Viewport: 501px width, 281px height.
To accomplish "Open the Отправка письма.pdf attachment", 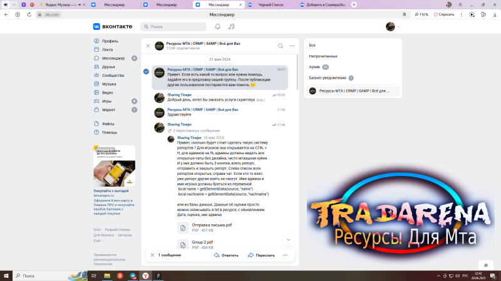I will [212, 224].
